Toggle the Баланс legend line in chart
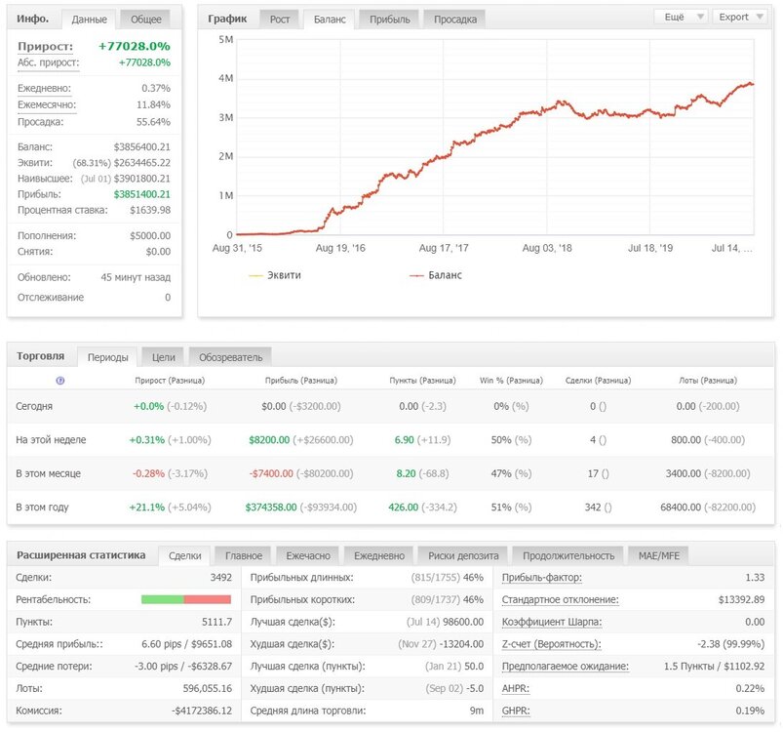The height and width of the screenshot is (732, 783). [x=436, y=275]
